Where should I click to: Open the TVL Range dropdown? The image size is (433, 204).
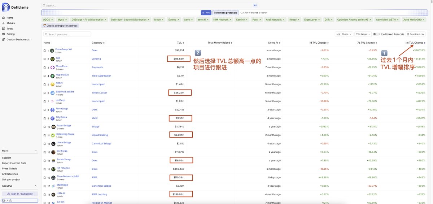[363, 34]
